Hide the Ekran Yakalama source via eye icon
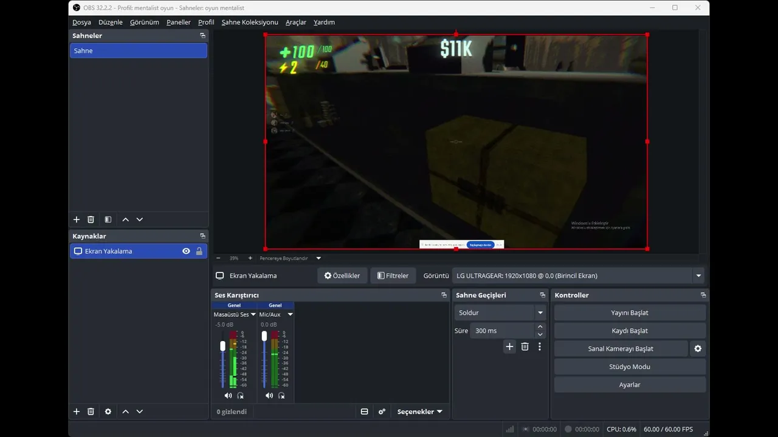Image resolution: width=778 pixels, height=437 pixels. 186,251
